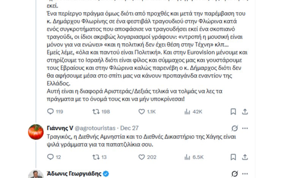296x178 pixels.
Task: Open the @agrotouristas handle link
Action: [x=95, y=128]
